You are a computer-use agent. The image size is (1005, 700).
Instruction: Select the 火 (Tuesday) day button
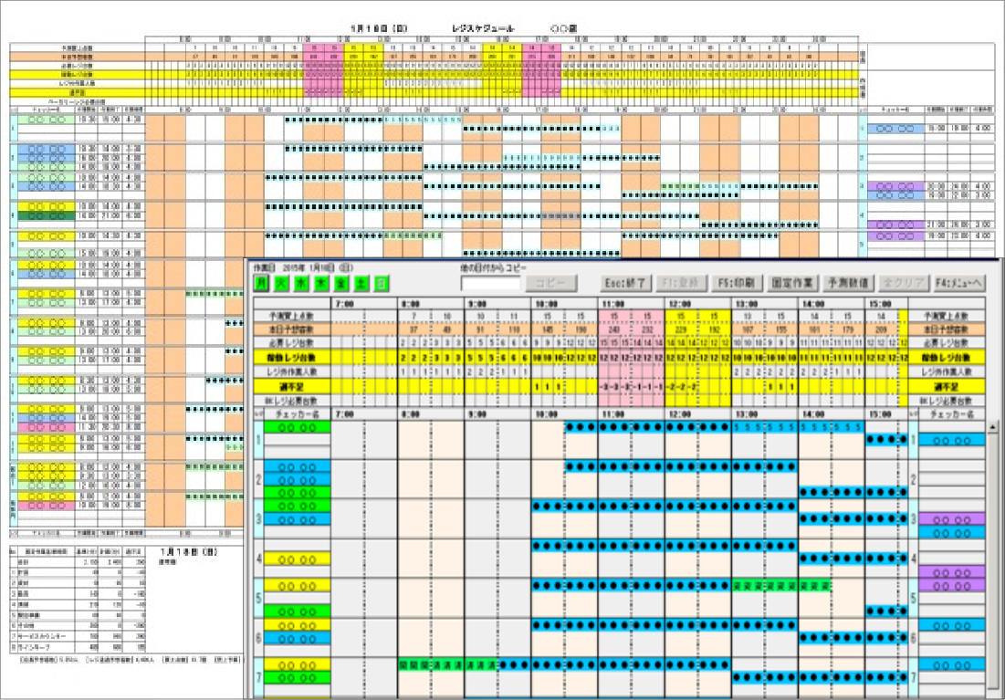coord(281,283)
